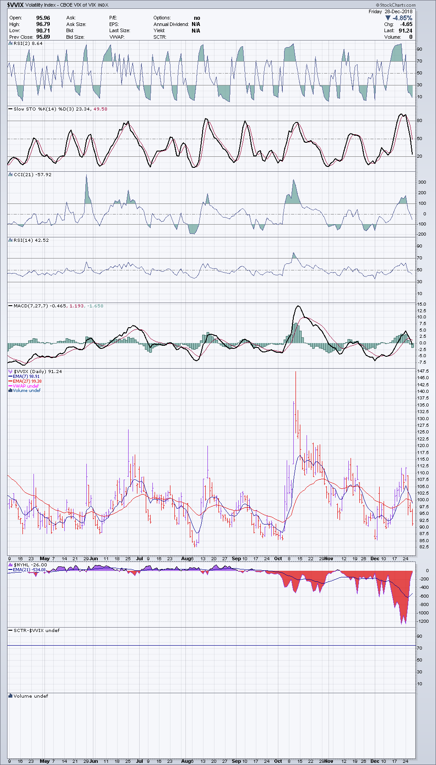
Task: Click the Friday 28-Dec-2018 date text
Action: point(390,11)
